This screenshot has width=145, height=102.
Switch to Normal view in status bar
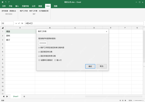(120, 101)
